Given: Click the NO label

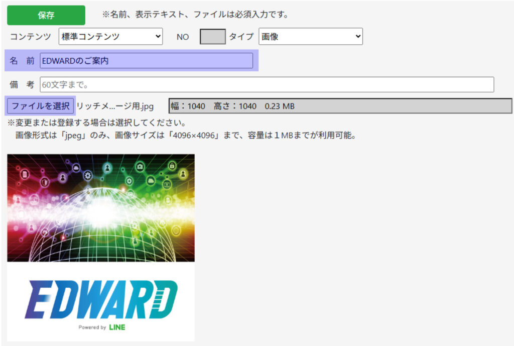Looking at the screenshot, I should tap(183, 37).
